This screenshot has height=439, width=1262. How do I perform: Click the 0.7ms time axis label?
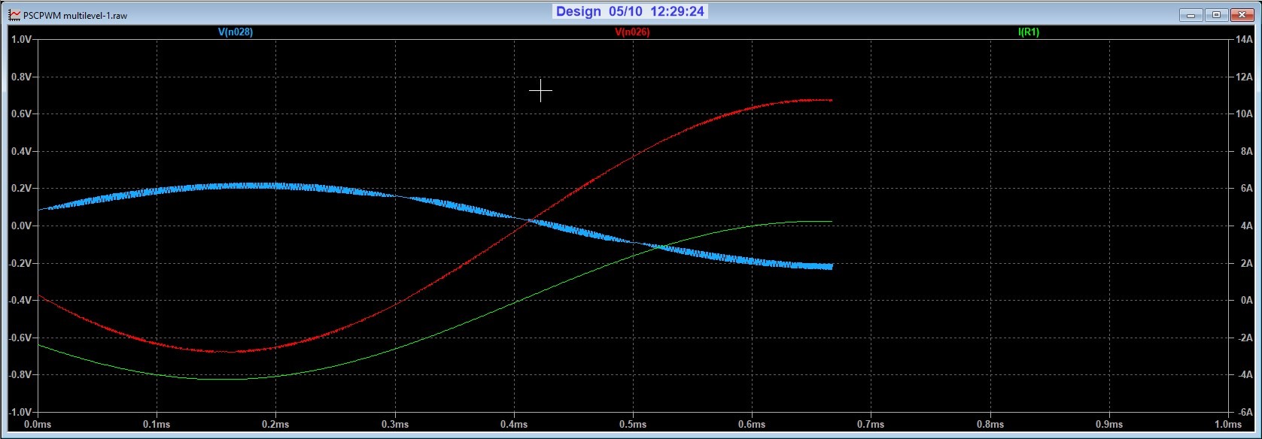click(871, 425)
